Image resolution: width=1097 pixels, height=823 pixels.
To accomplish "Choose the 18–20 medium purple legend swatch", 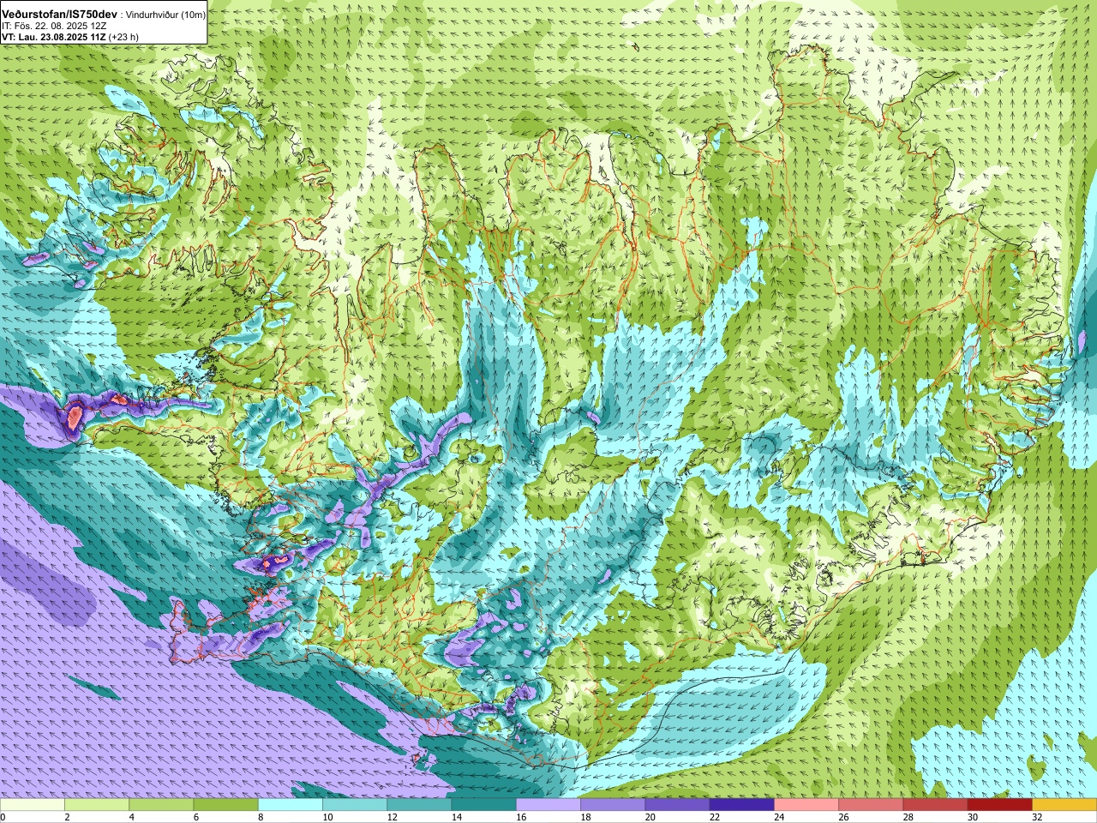I will point(613,805).
